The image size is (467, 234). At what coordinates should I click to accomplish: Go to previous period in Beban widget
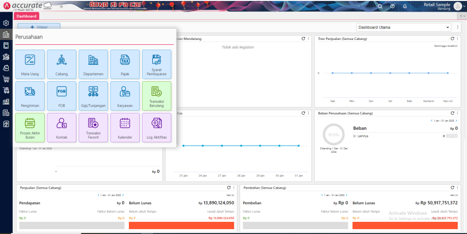click(431, 121)
